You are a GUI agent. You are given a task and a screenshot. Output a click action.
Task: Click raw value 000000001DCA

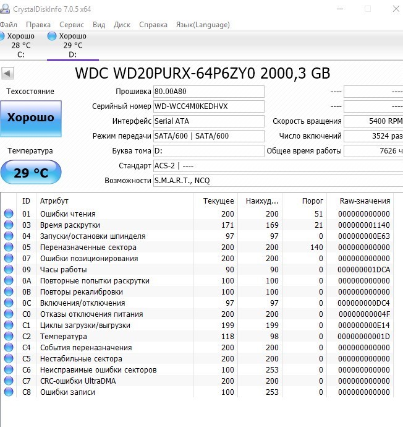[363, 270]
